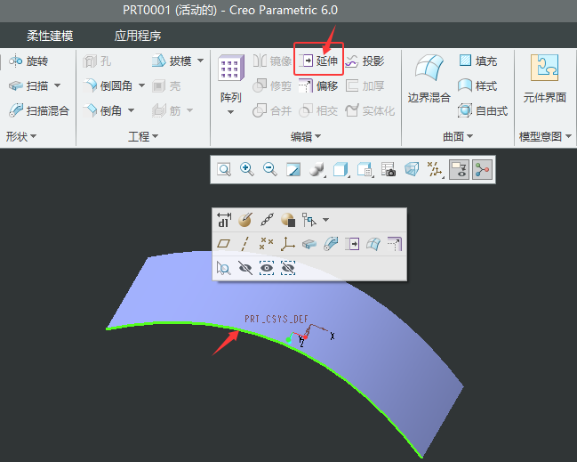Viewport: 577px width, 462px height.
Task: Open the 倒圆角 dropdown arrow
Action: [141, 85]
